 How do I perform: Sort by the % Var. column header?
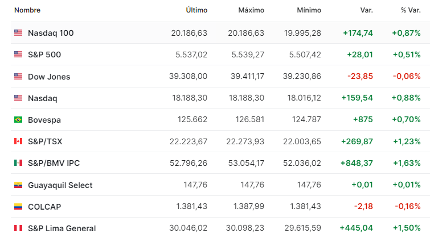(x=411, y=10)
